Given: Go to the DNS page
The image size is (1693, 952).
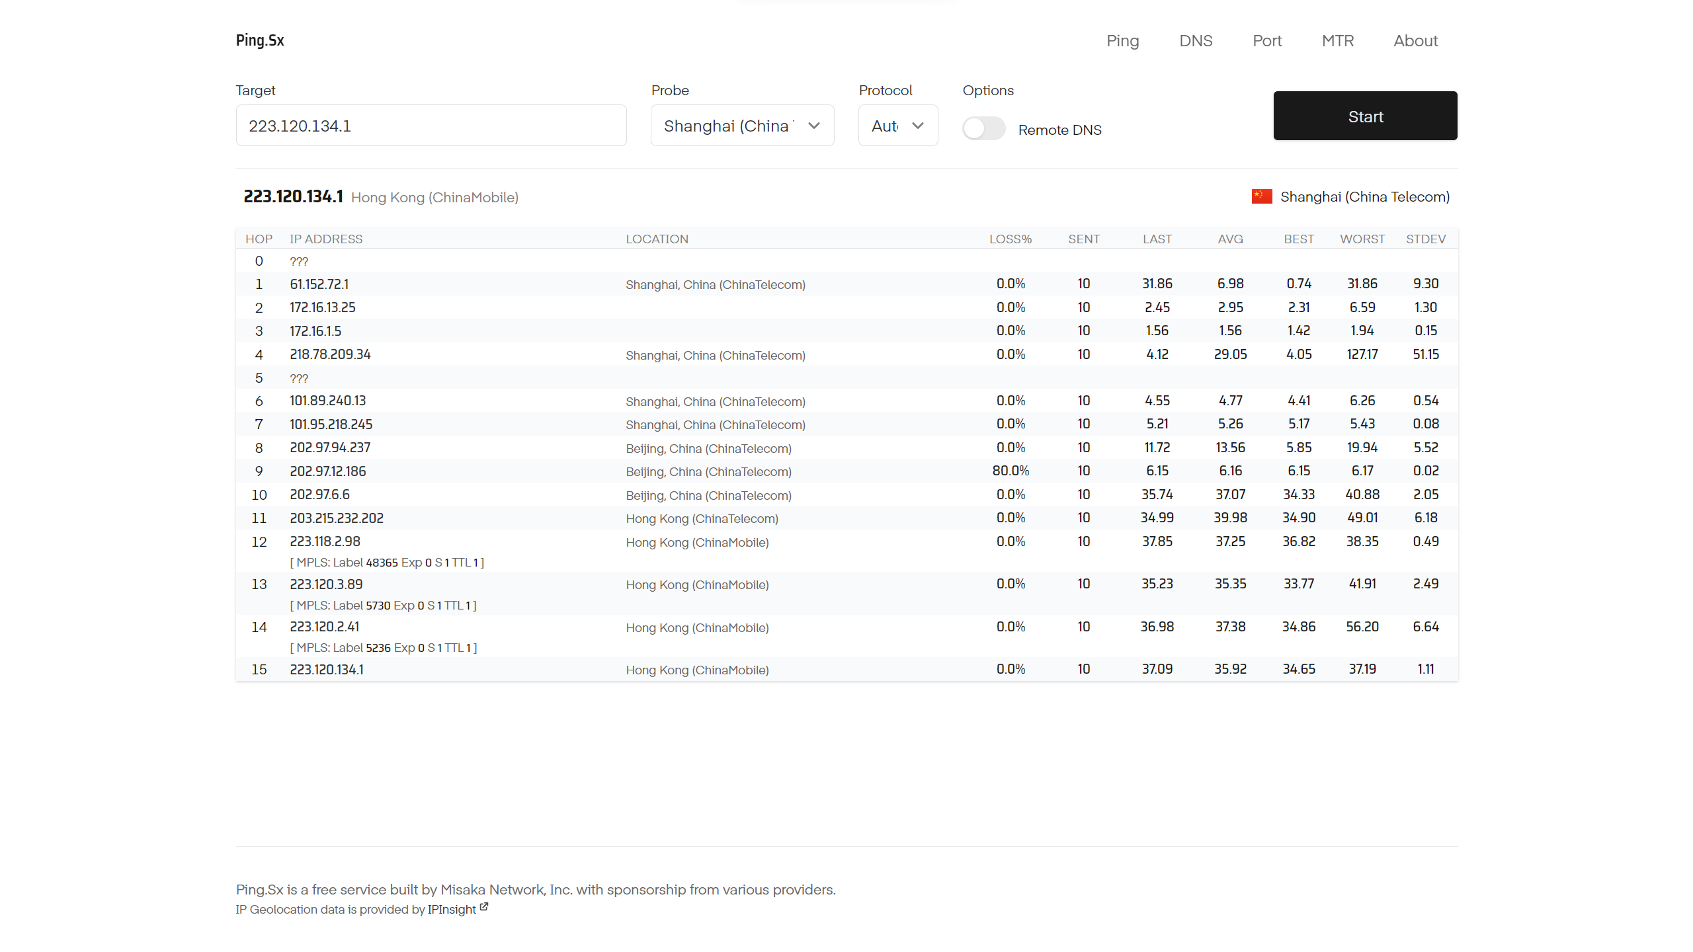Looking at the screenshot, I should coord(1196,41).
